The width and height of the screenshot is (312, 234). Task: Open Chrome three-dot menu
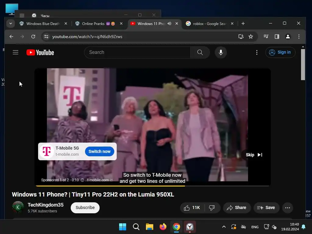click(299, 37)
